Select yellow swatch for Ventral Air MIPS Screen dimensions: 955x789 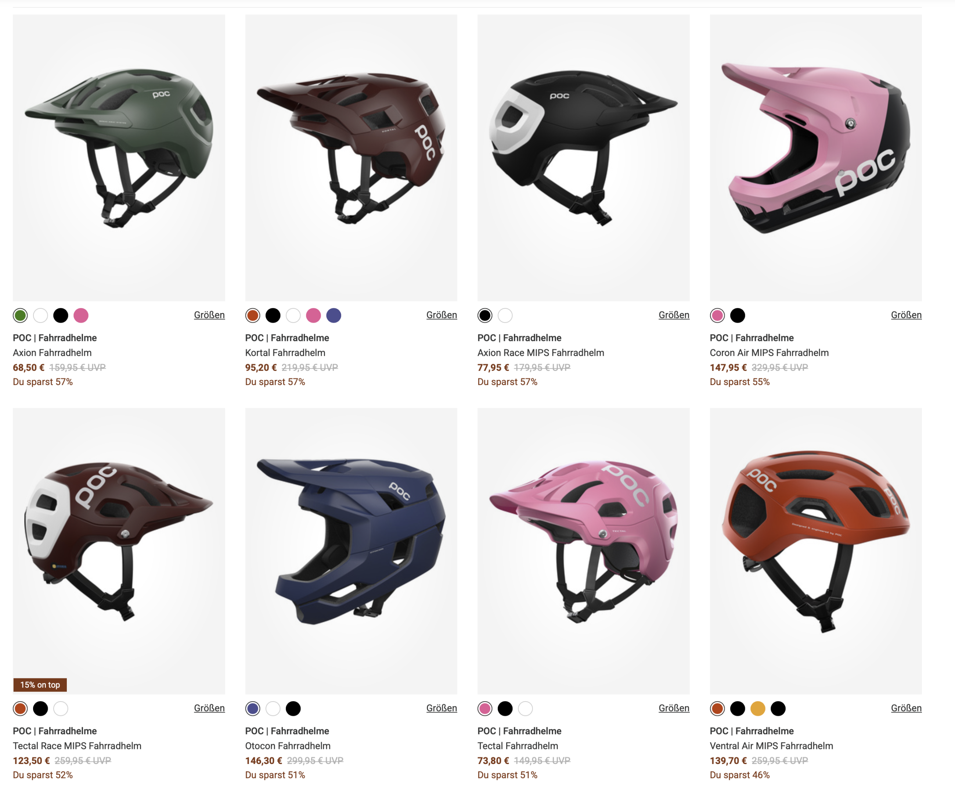coord(758,709)
